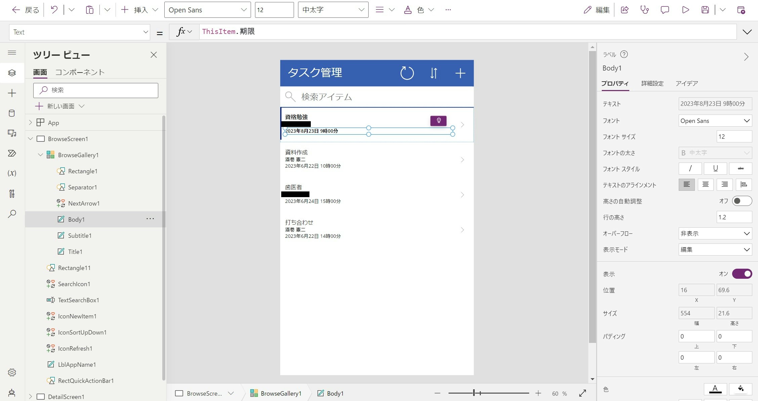
Task: Expand the オーバーフロー dropdown
Action: pyautogui.click(x=715, y=233)
